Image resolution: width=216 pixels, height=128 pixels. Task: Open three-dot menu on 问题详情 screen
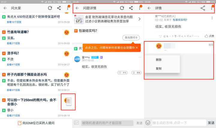140,8
